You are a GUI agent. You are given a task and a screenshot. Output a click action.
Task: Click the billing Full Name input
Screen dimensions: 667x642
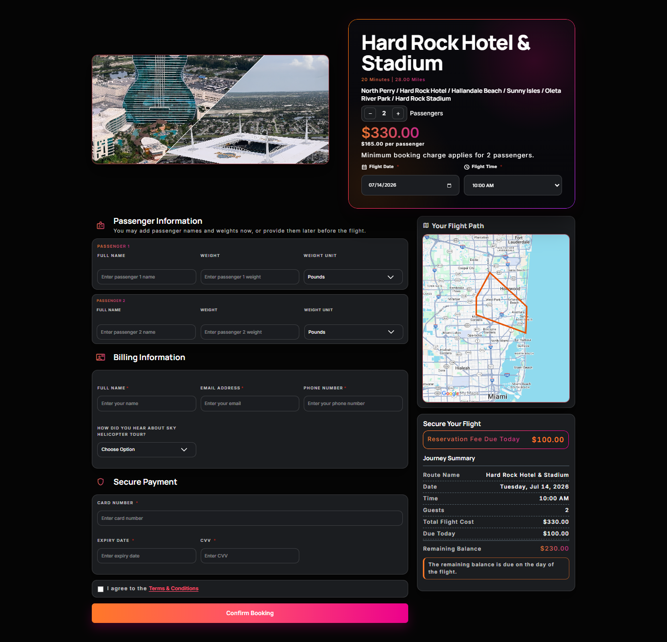pos(146,404)
